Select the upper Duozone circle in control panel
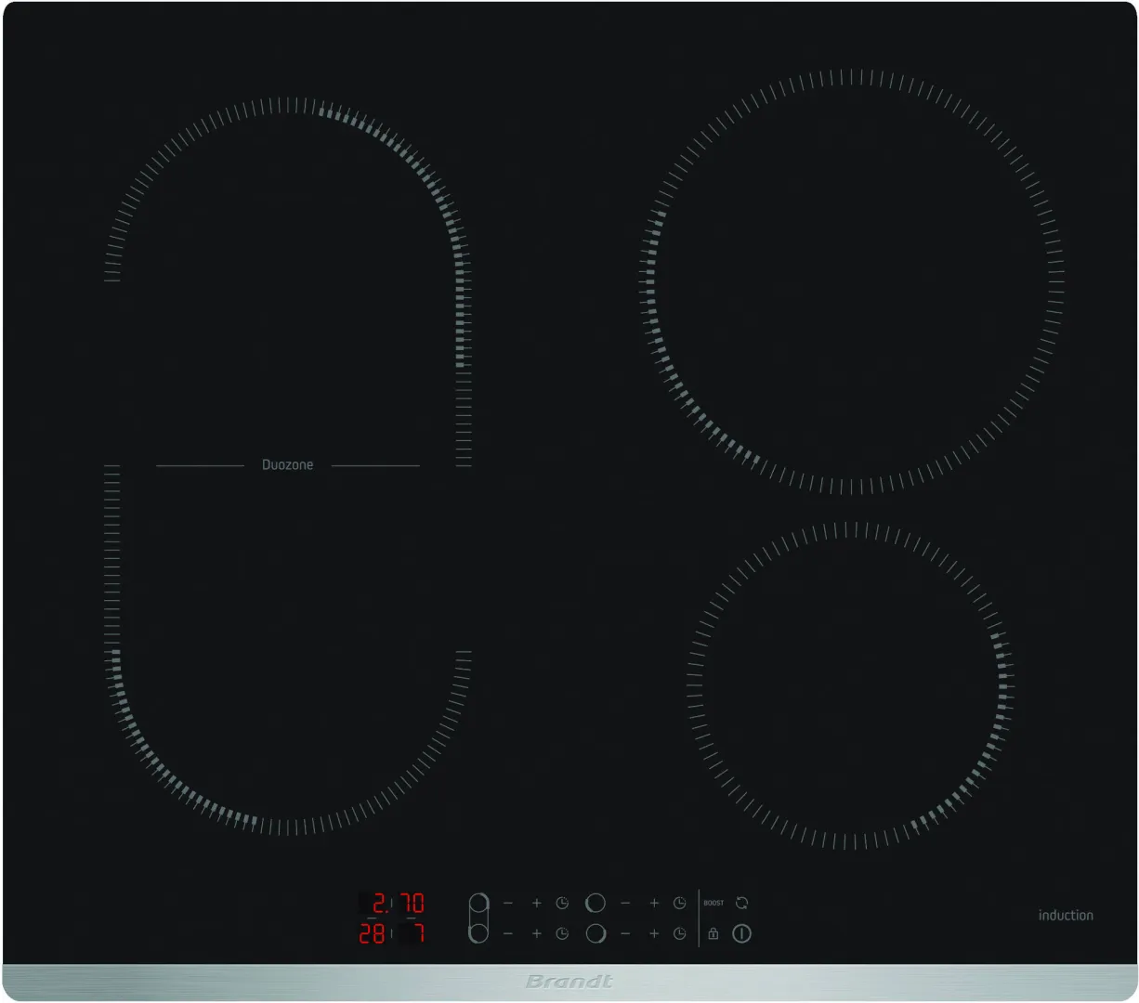This screenshot has height=1003, width=1139. (x=478, y=903)
